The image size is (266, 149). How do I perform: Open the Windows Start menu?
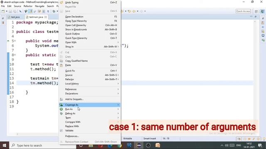[5, 145]
